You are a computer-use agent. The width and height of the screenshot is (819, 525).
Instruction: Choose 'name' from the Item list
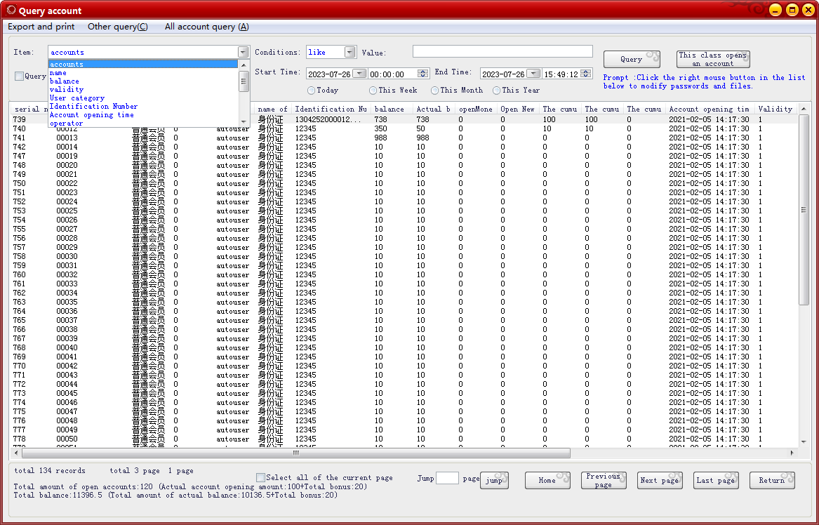tap(142, 72)
